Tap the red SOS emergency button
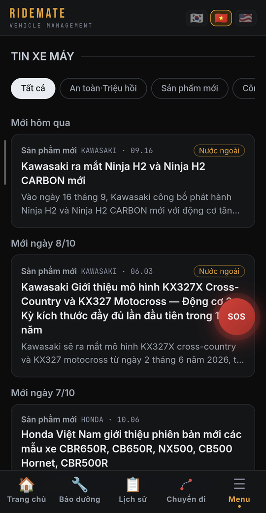 point(236,317)
